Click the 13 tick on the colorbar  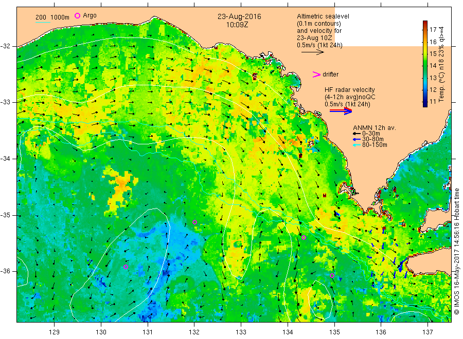click(x=433, y=78)
